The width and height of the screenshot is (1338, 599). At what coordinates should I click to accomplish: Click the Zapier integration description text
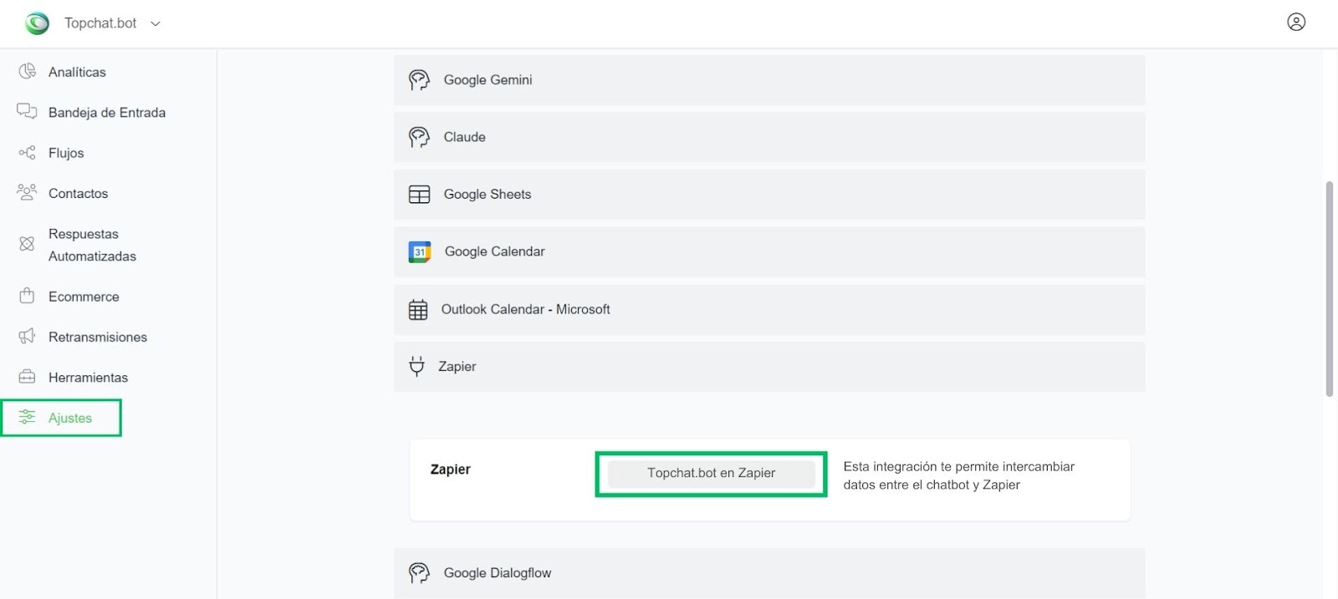coord(958,475)
